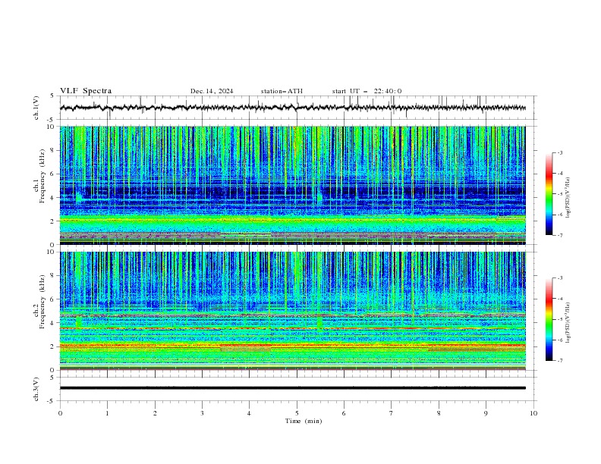This screenshot has height=464, width=601.
Task: Click inside the ch.1 spectrogram panel
Action: pos(292,185)
